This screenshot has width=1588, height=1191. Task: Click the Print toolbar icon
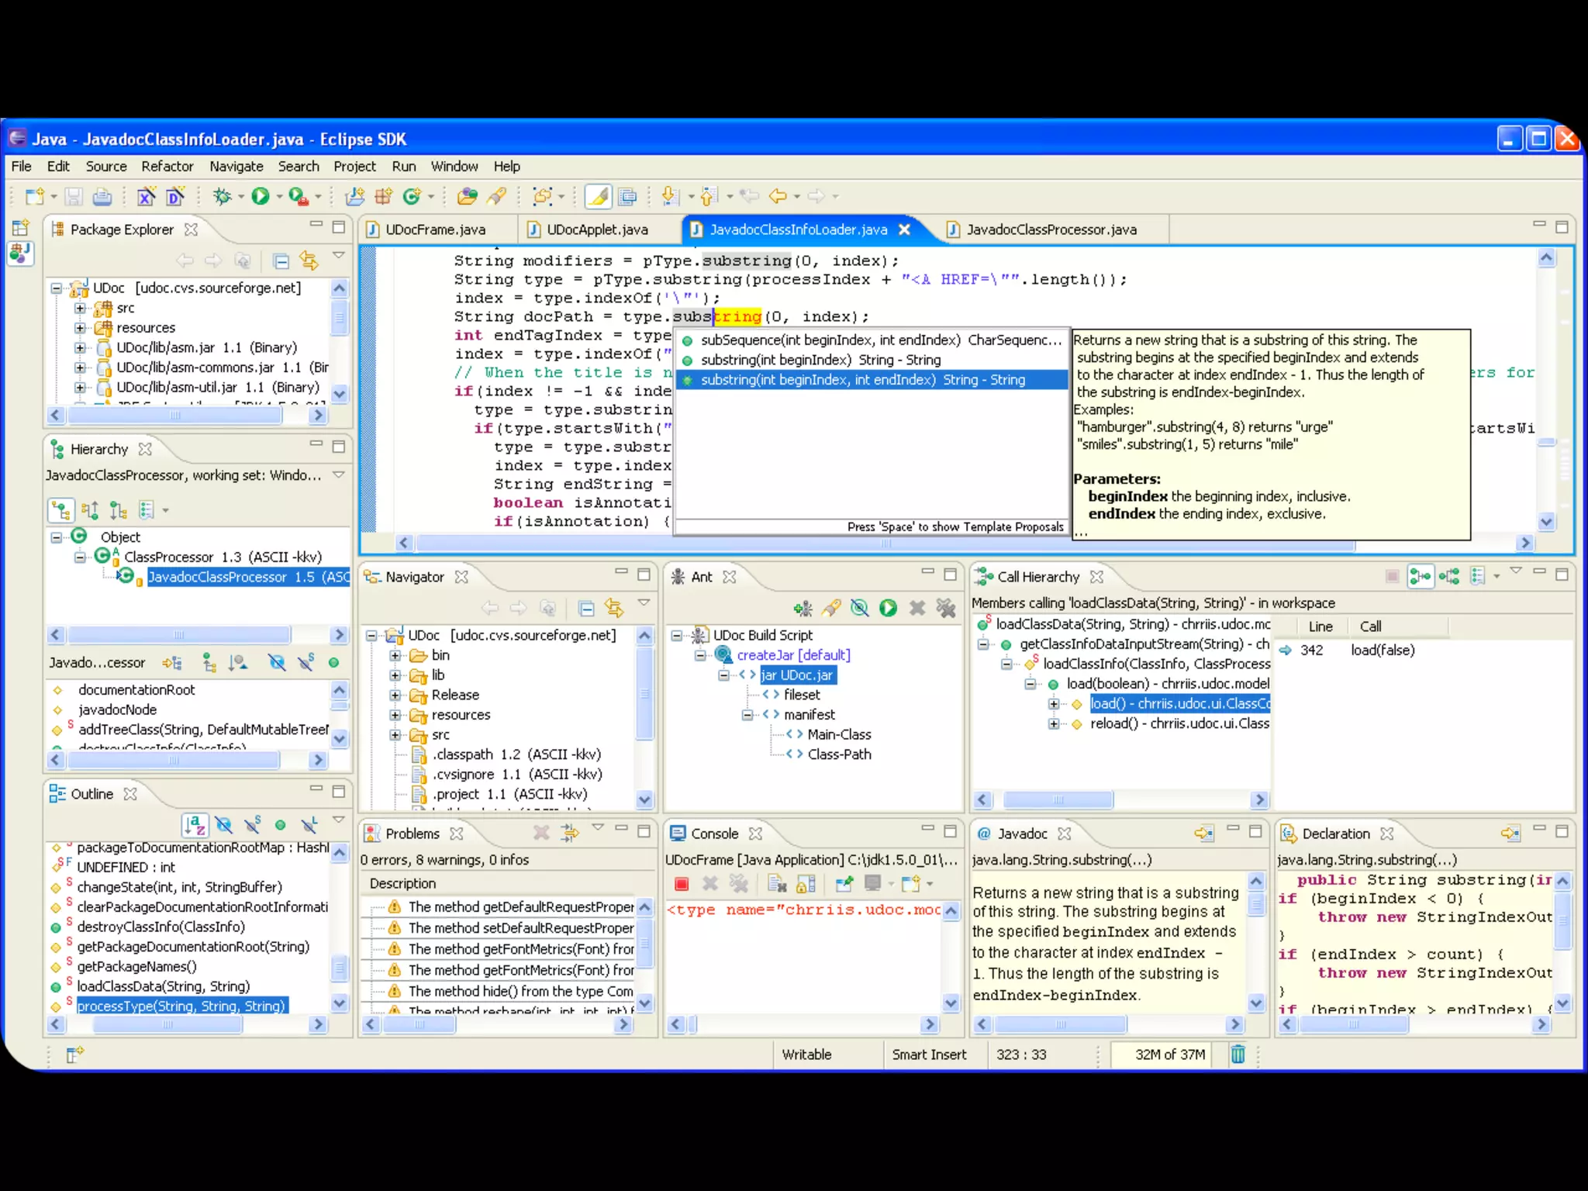click(102, 197)
